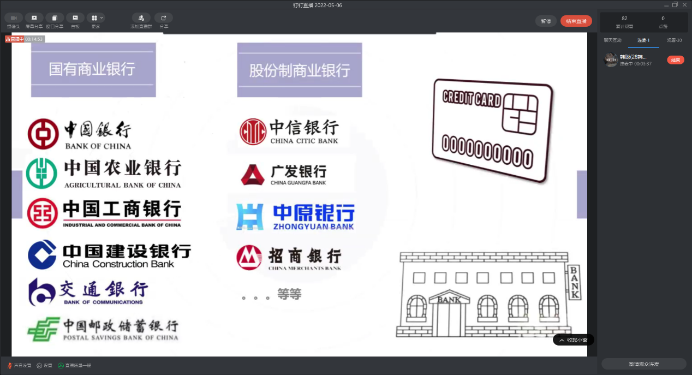Pause the live stream (暂停)
Viewport: 692px width, 375px height.
[546, 21]
